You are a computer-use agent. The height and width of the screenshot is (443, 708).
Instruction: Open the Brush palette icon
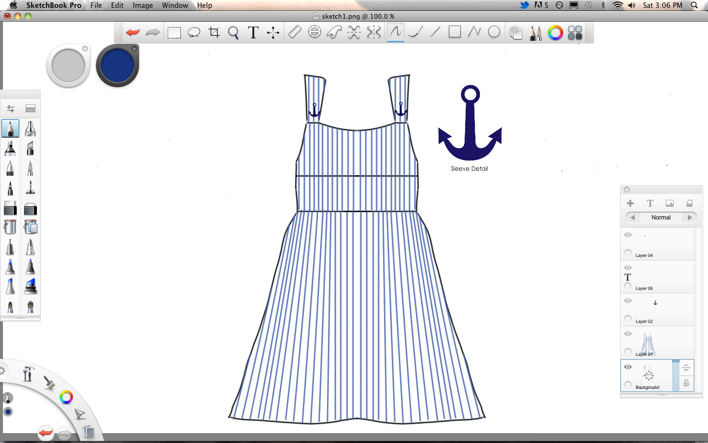click(x=535, y=33)
